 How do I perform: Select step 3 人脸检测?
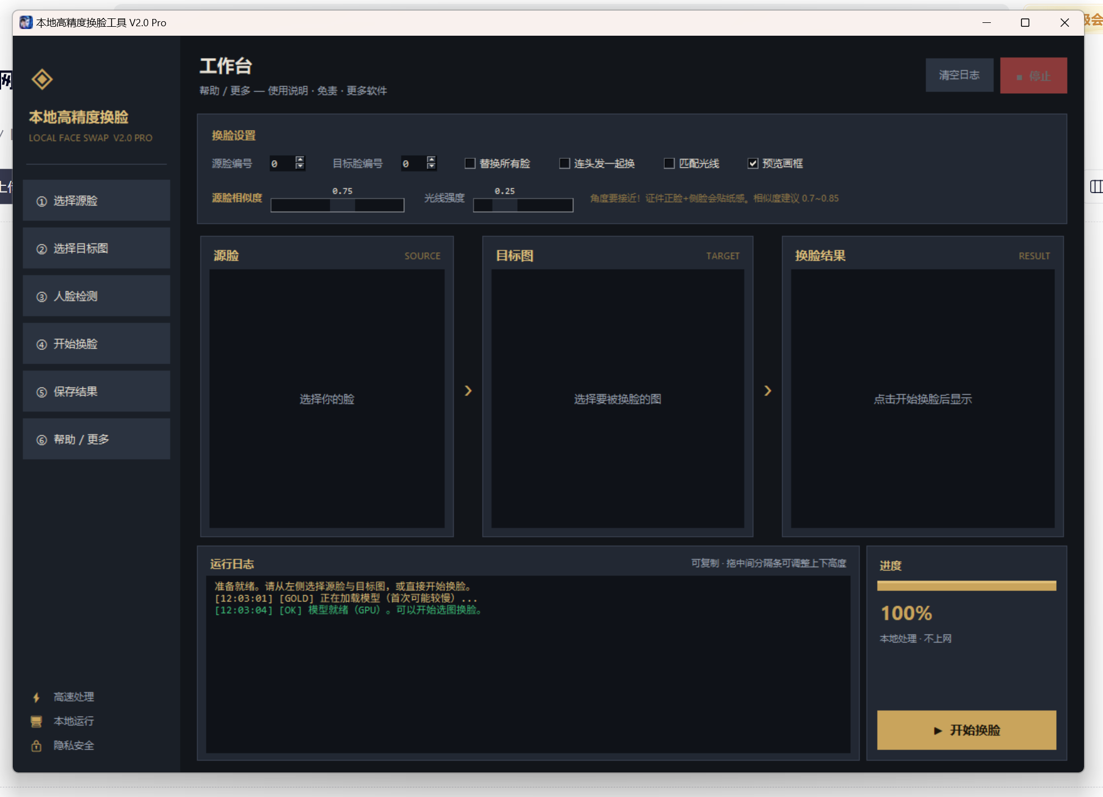click(97, 296)
